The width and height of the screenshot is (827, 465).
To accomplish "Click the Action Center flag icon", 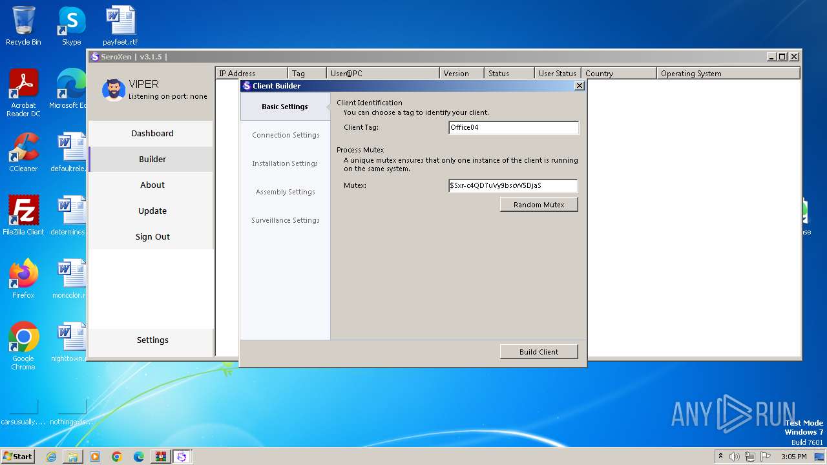I will point(766,457).
